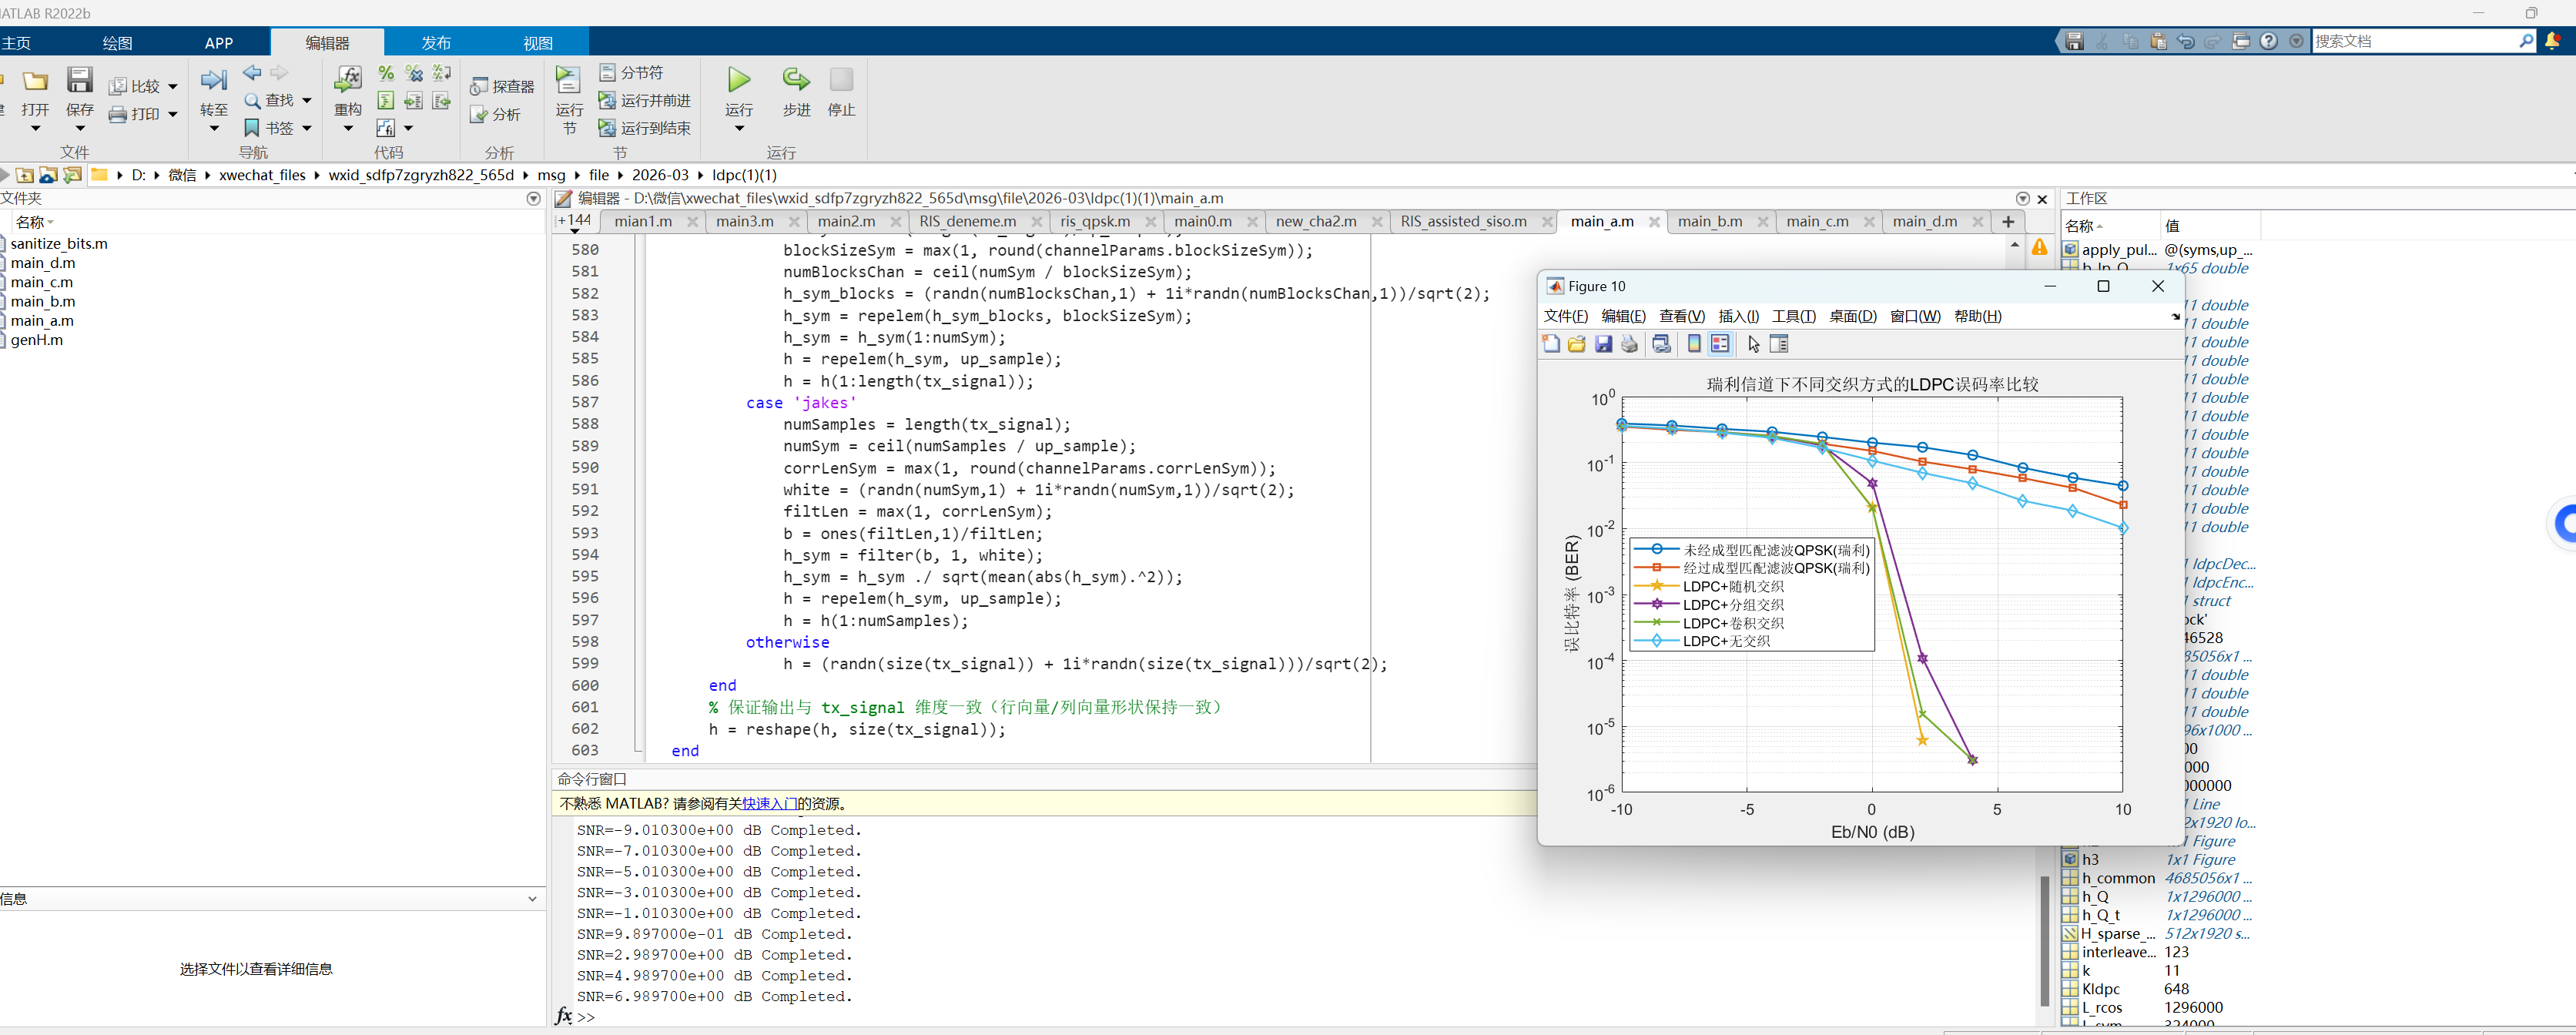
Task: Add new editor tab with plus button
Action: (x=2007, y=222)
